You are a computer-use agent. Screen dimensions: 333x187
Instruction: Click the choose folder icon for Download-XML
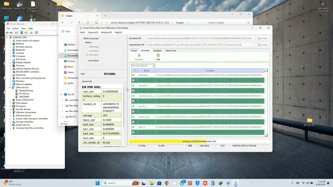[259, 38]
